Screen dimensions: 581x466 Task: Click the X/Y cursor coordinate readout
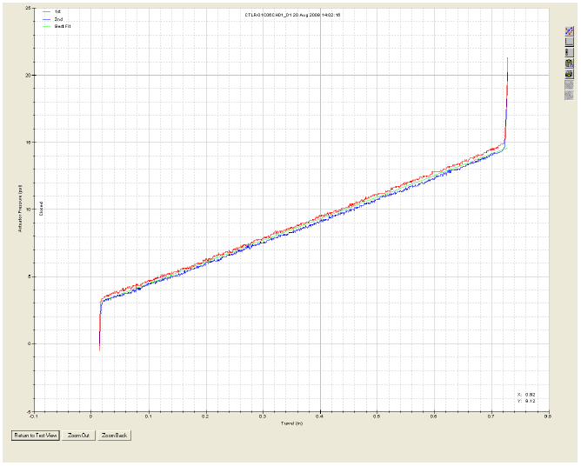[524, 397]
